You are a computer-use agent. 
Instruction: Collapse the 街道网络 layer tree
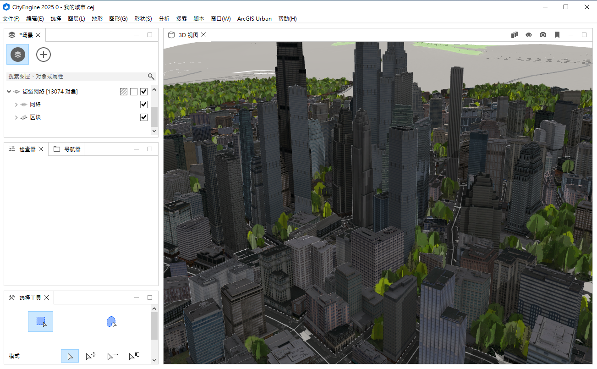tap(9, 92)
